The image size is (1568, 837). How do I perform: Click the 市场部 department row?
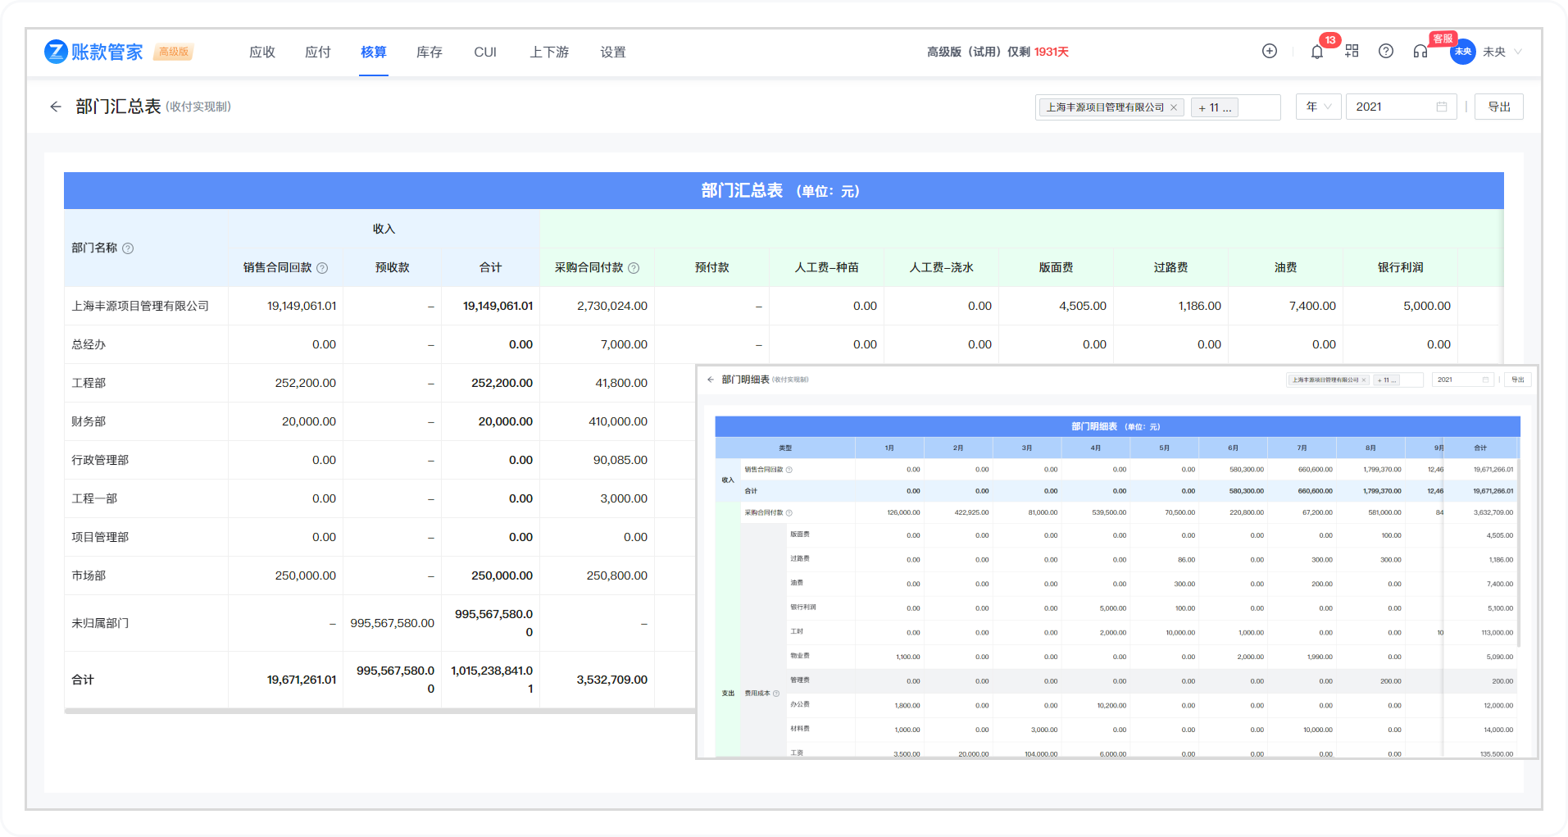[x=89, y=575]
